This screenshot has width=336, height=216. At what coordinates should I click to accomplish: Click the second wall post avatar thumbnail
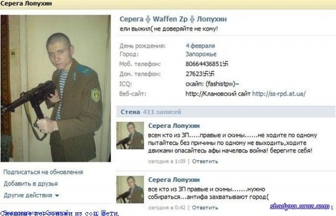pyautogui.click(x=130, y=189)
